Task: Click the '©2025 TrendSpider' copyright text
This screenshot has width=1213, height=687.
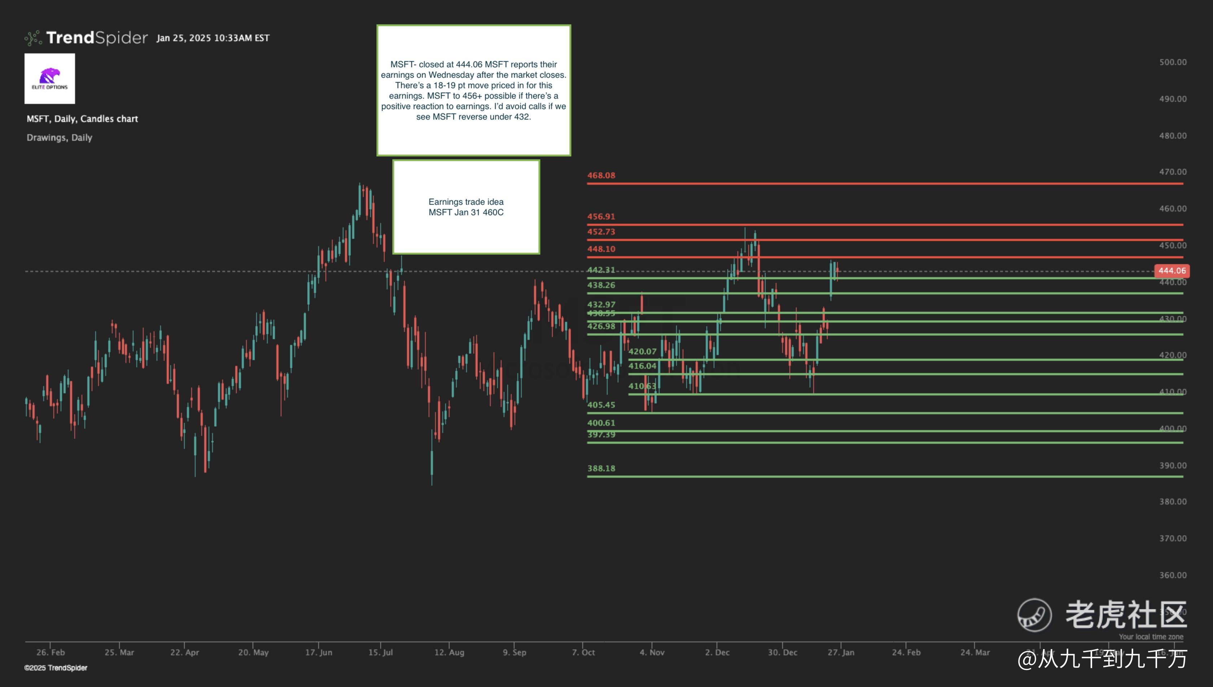Action: point(56,668)
